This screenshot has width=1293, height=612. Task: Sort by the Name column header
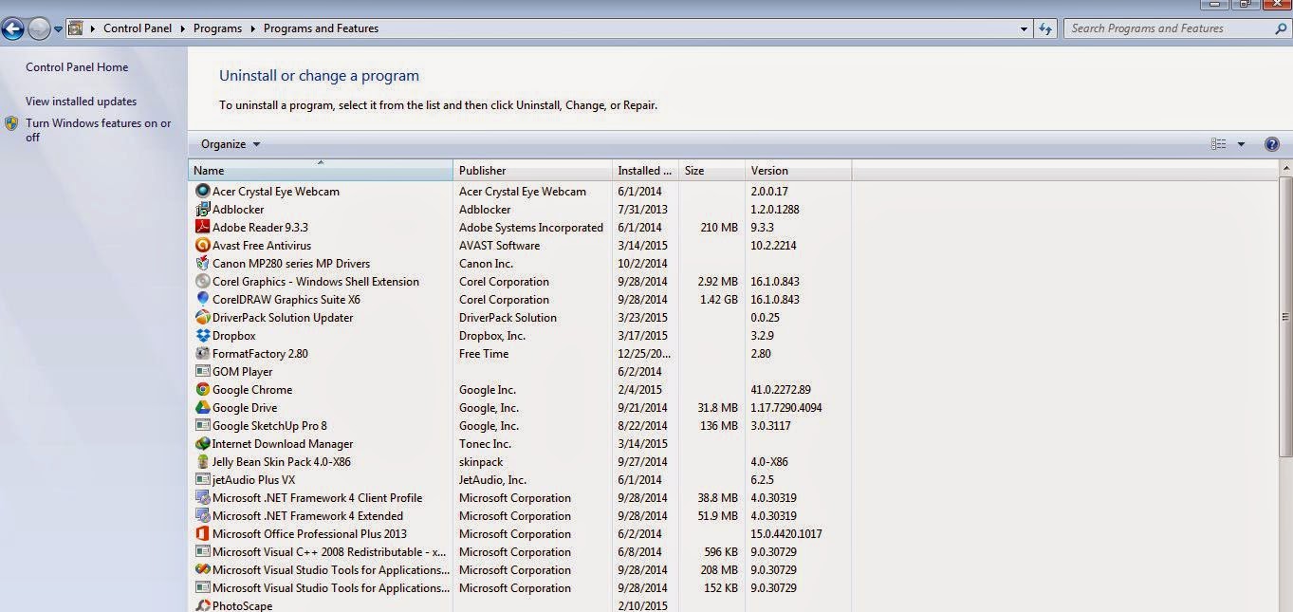click(x=321, y=171)
